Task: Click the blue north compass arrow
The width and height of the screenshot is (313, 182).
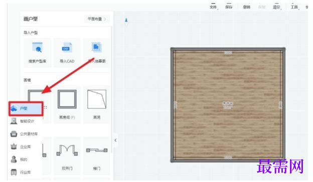Action: click(x=126, y=20)
